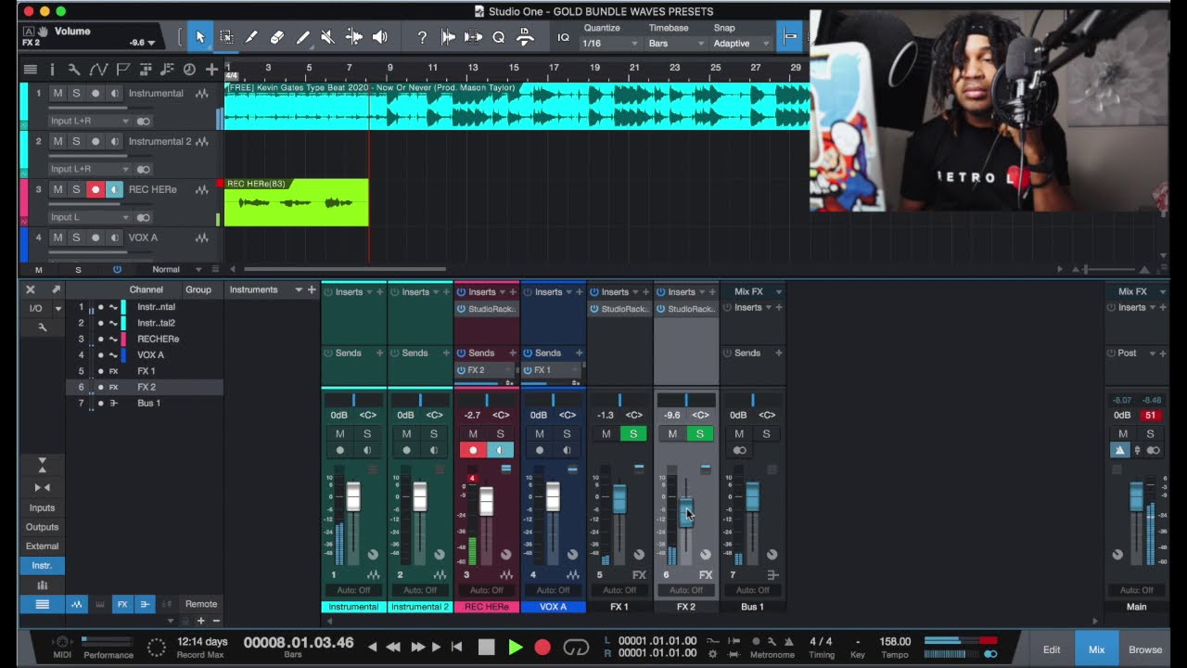
Task: Click the Remote button
Action: point(201,604)
